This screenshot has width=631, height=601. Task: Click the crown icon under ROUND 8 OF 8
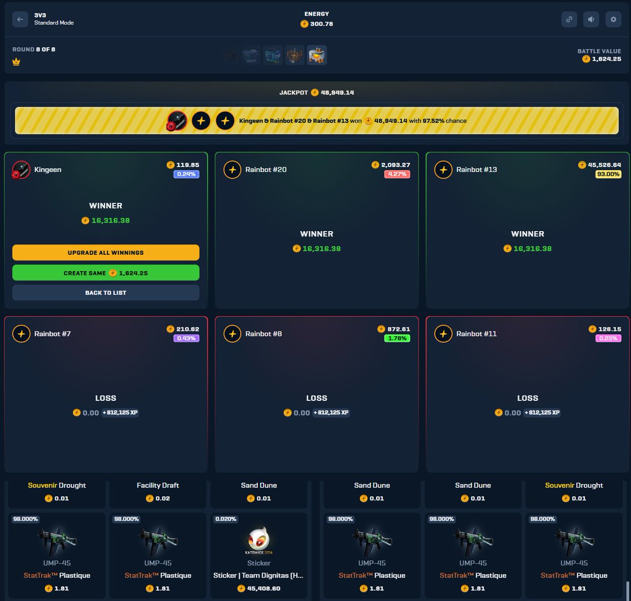pos(15,61)
